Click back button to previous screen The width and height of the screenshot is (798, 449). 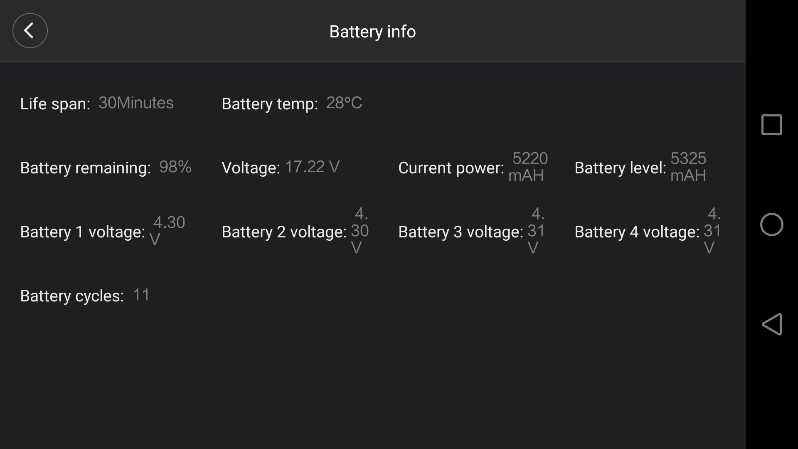click(30, 30)
